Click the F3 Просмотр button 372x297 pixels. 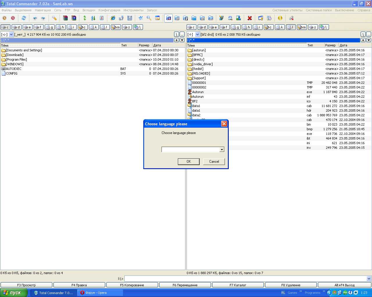tap(26, 285)
